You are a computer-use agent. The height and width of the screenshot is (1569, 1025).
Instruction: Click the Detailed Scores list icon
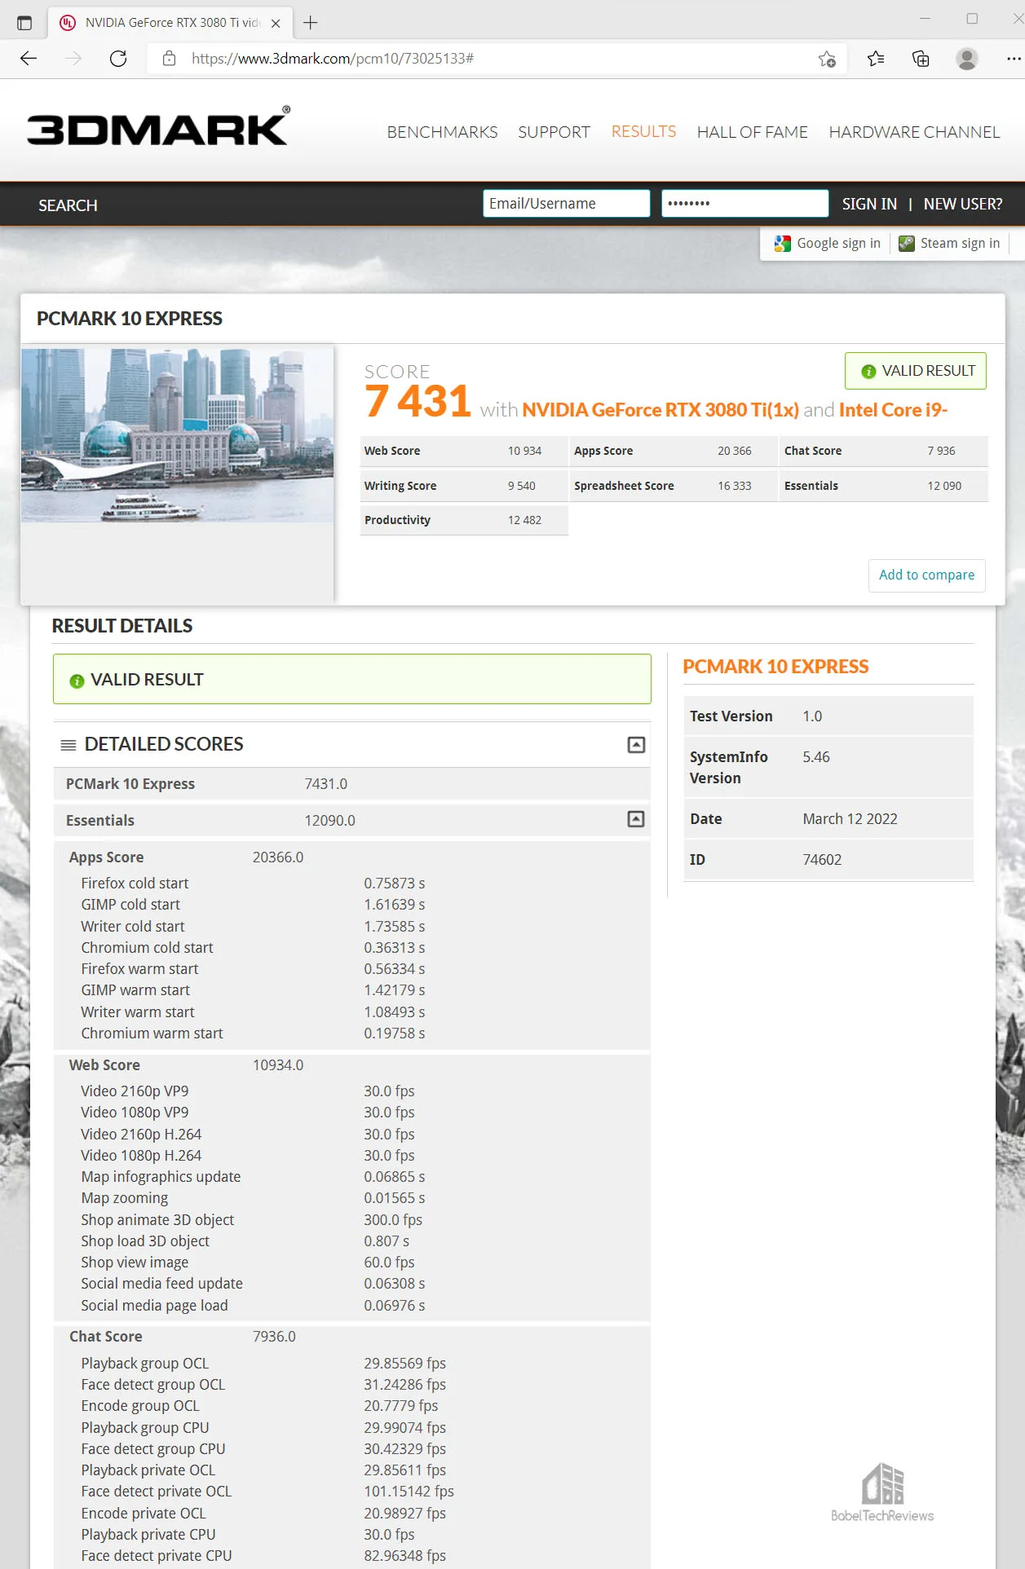coord(68,744)
